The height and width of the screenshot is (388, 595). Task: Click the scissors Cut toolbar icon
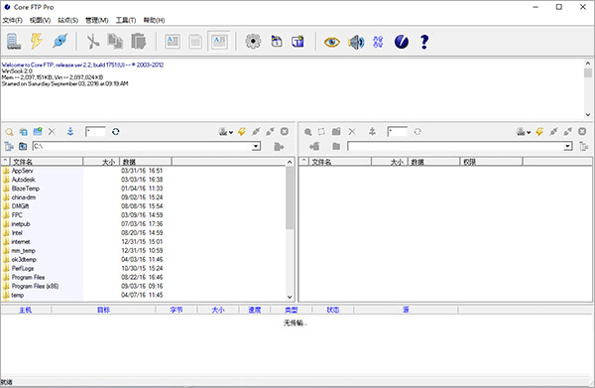click(x=92, y=42)
